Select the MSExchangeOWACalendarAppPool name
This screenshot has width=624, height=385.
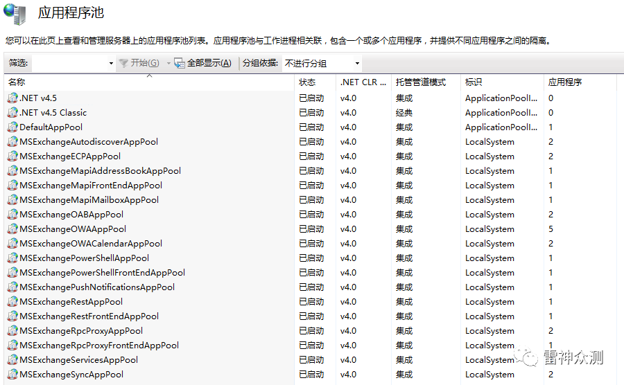(x=91, y=244)
